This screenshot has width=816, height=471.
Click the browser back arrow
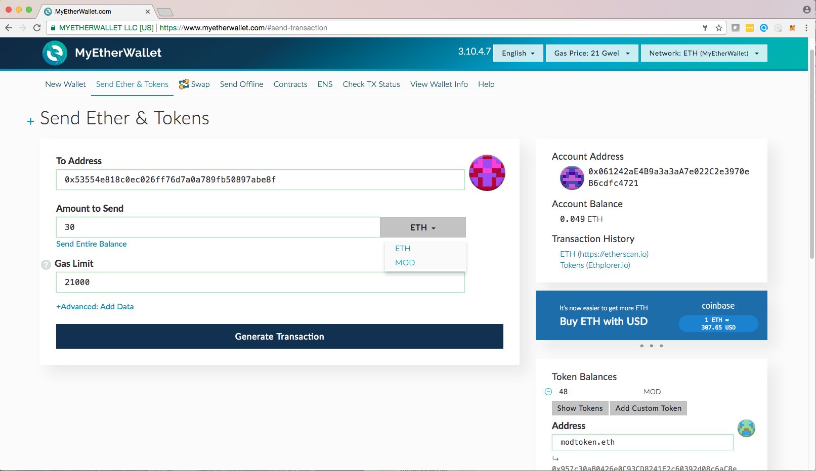[9, 28]
